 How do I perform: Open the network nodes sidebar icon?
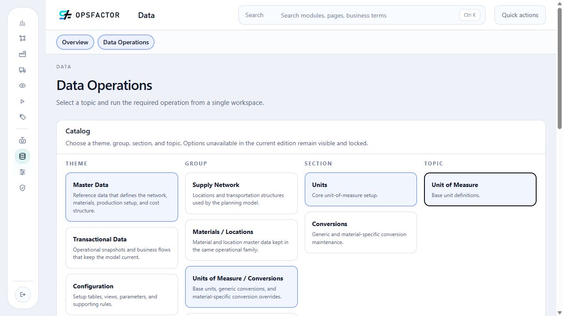click(22, 38)
